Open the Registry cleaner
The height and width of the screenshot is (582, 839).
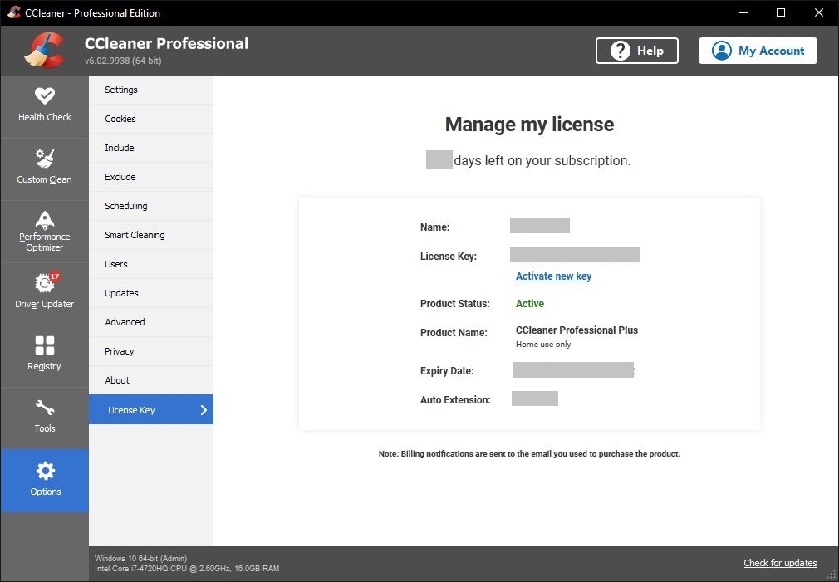pos(45,355)
